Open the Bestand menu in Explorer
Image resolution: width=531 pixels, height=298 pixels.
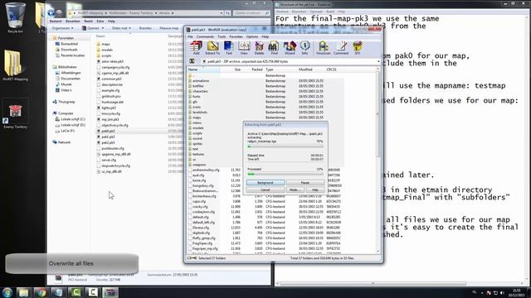tap(56, 22)
